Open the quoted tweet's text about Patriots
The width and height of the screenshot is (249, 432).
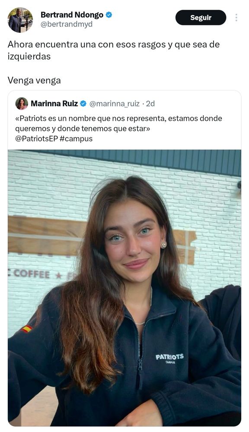(x=118, y=124)
